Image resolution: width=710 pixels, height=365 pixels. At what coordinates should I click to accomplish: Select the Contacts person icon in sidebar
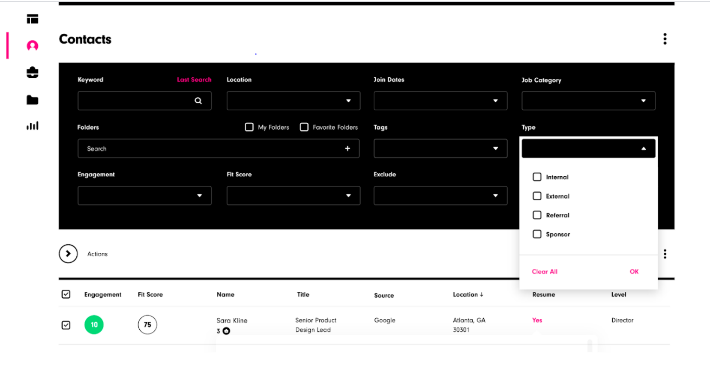click(x=33, y=46)
